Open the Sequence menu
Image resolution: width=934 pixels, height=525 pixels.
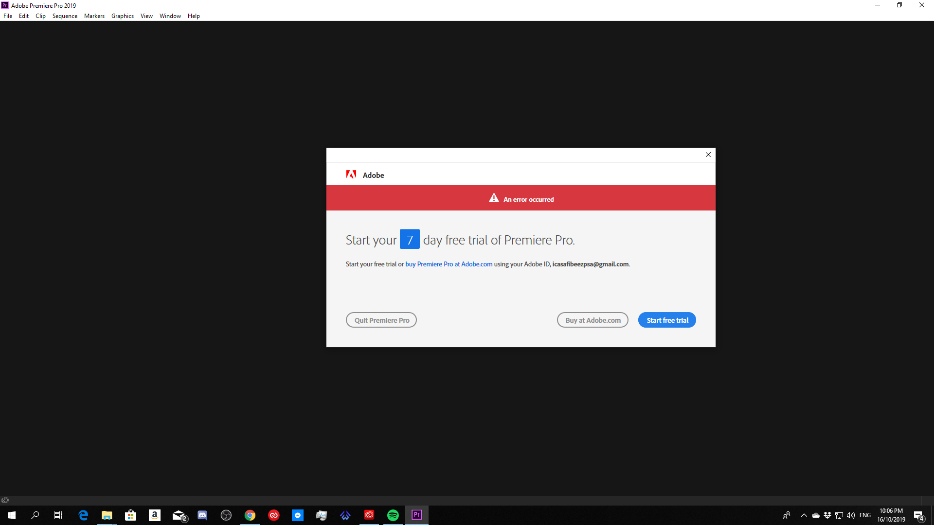(65, 16)
